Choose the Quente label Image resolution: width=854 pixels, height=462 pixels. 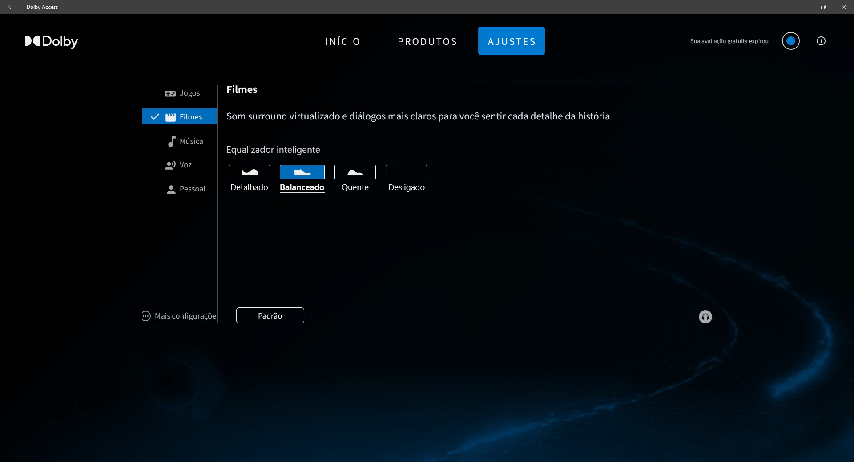point(355,187)
